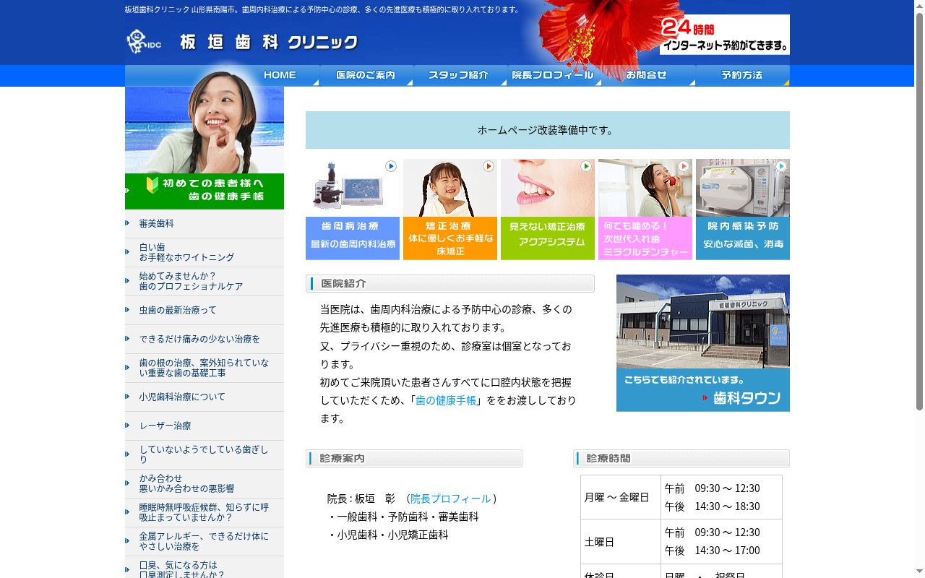Open 白い歯 お手軽なホワイトニング sidebar link
Screen dimensions: 925x578
pos(205,252)
